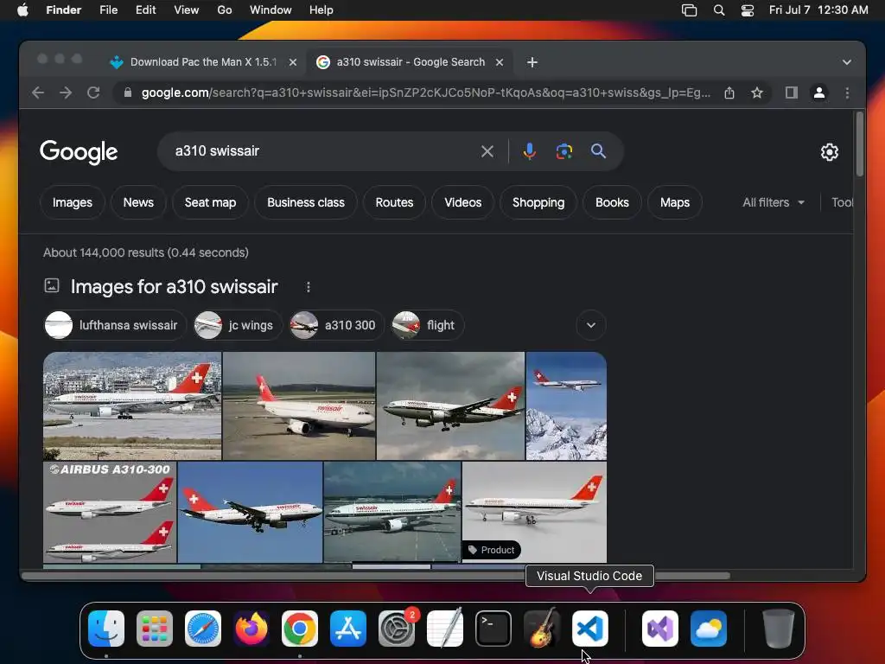The width and height of the screenshot is (885, 664).
Task: Choose the jc wings chip
Action: pos(238,325)
